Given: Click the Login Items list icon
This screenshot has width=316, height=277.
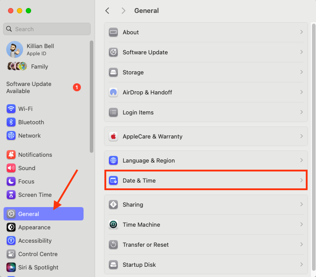Looking at the screenshot, I should [x=113, y=112].
